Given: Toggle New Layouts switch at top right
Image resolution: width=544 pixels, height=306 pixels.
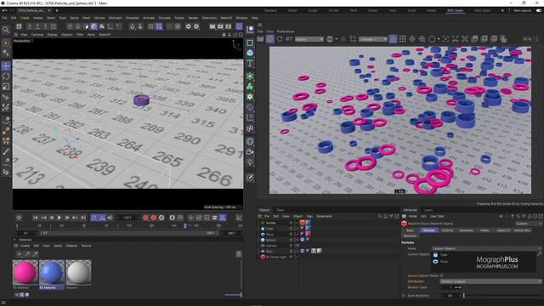Looking at the screenshot, I should pyautogui.click(x=538, y=11).
